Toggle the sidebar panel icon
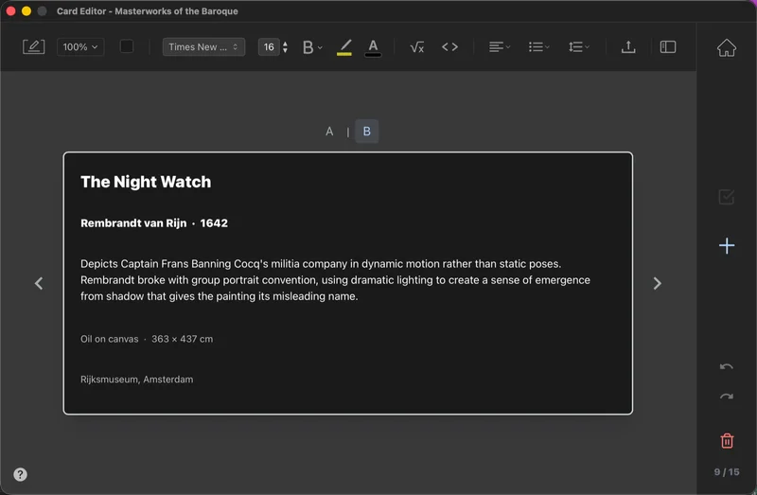Image resolution: width=757 pixels, height=495 pixels. 668,46
